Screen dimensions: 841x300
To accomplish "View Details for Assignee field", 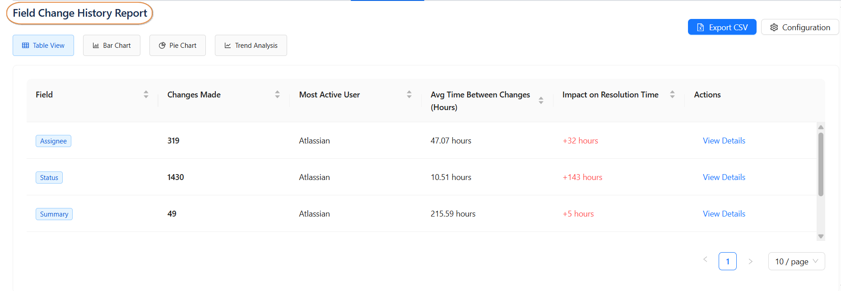I will click(724, 141).
